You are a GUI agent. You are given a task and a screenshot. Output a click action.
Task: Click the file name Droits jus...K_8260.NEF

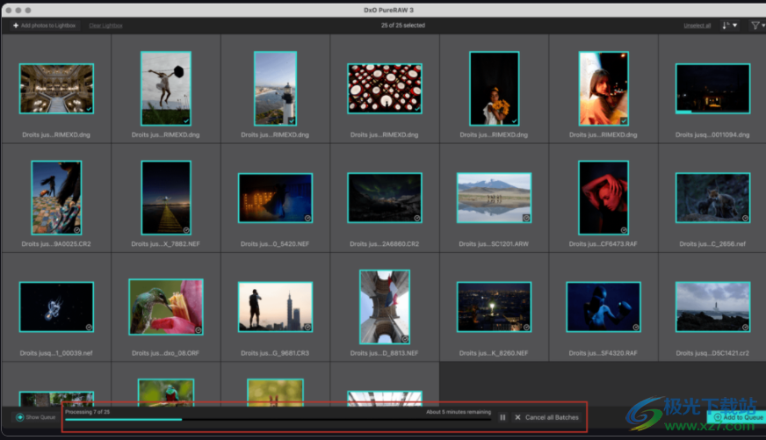coord(494,353)
